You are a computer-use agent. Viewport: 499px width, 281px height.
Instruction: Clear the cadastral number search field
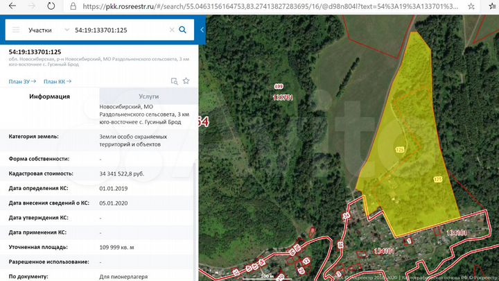171,31
